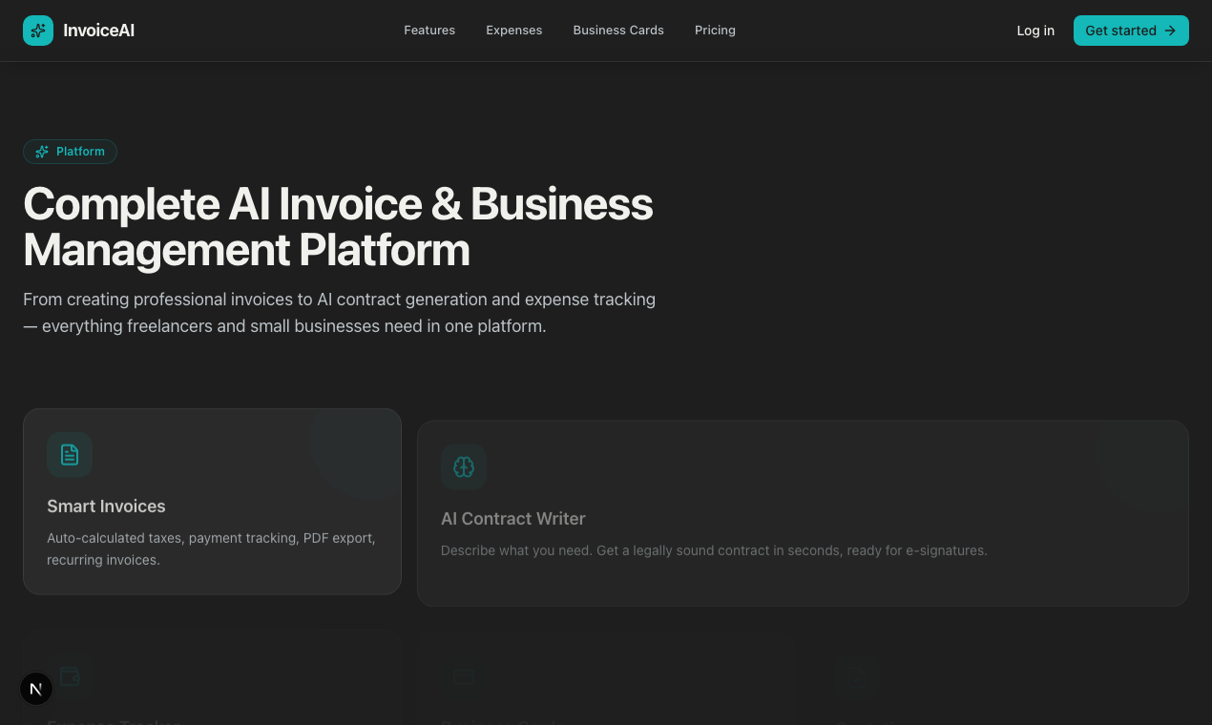Open the Next.js dev indicator badge

click(x=35, y=689)
